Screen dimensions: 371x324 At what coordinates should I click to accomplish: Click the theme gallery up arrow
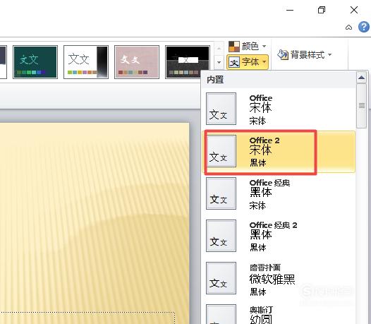(219, 49)
